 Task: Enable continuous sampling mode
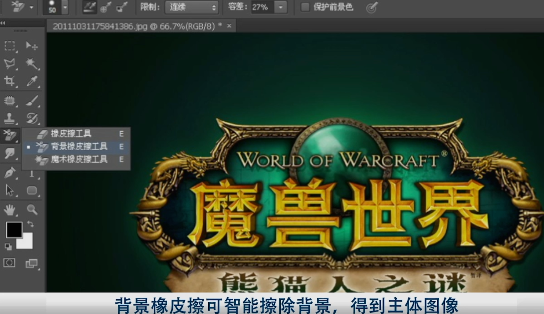(x=89, y=7)
